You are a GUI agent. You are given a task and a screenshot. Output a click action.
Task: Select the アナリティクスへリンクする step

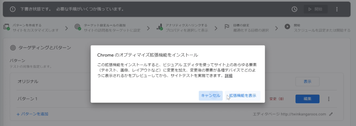(x=182, y=28)
